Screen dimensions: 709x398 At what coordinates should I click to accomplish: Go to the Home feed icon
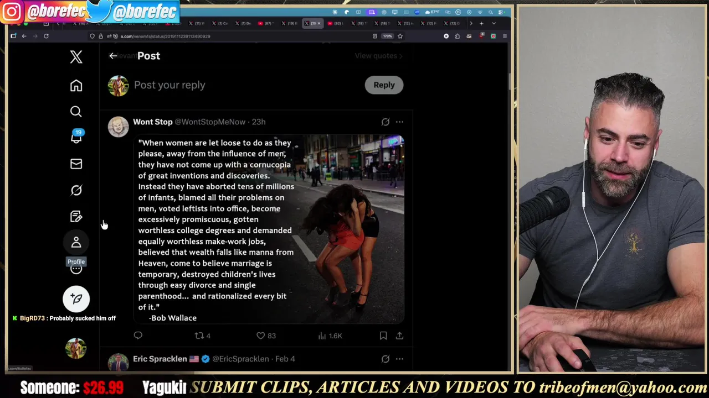click(x=76, y=86)
